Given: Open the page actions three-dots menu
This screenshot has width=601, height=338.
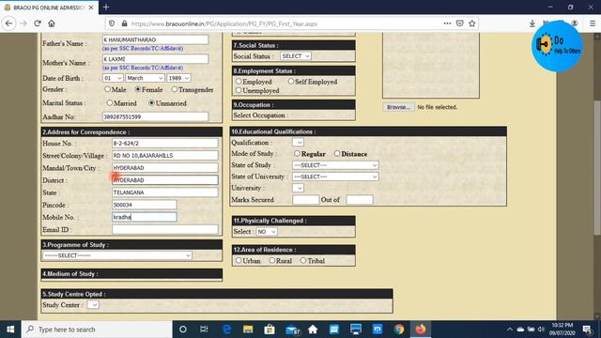Looking at the screenshot, I should pyautogui.click(x=447, y=23).
